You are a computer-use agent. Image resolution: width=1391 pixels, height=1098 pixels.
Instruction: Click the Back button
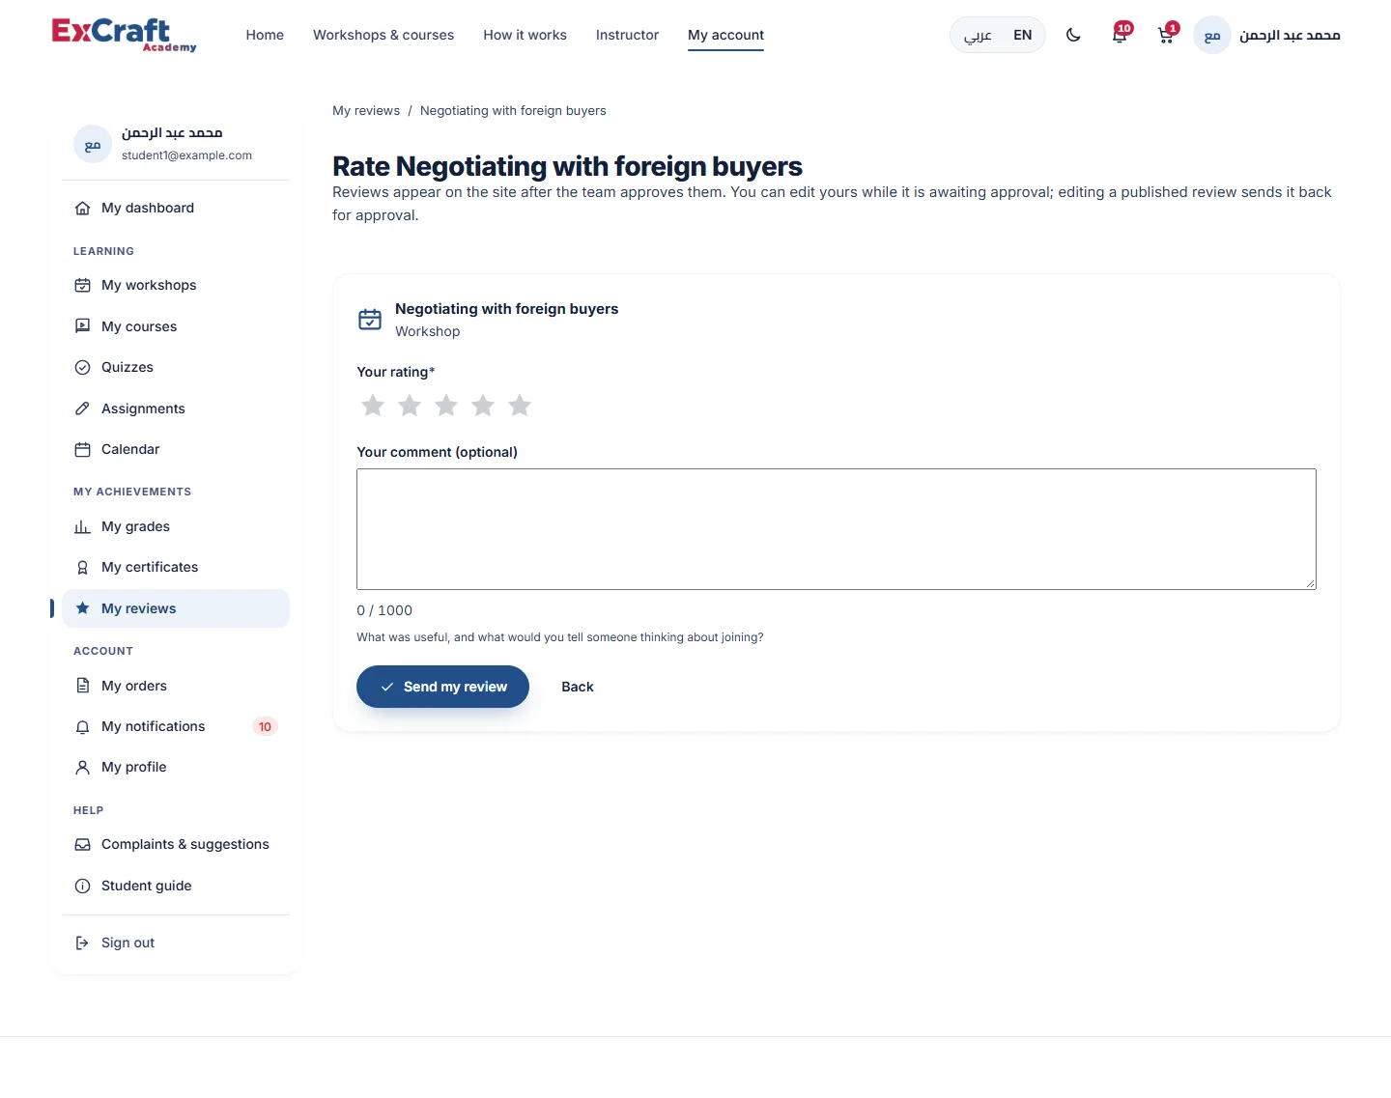pos(578,687)
